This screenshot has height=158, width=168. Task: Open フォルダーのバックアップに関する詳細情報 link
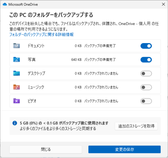pyautogui.click(x=41, y=34)
